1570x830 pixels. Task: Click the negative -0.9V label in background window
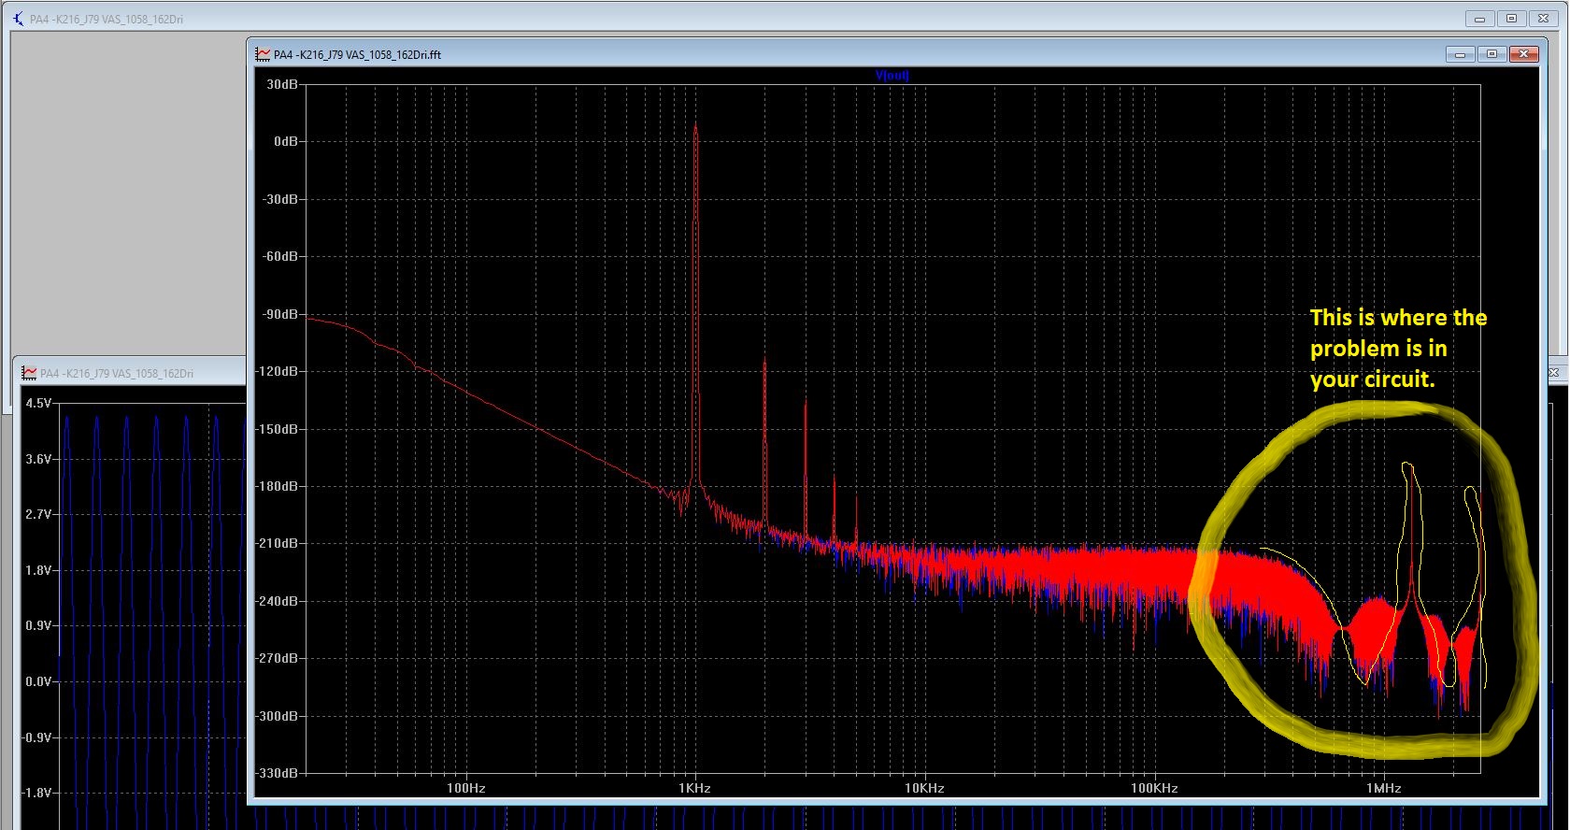point(36,737)
